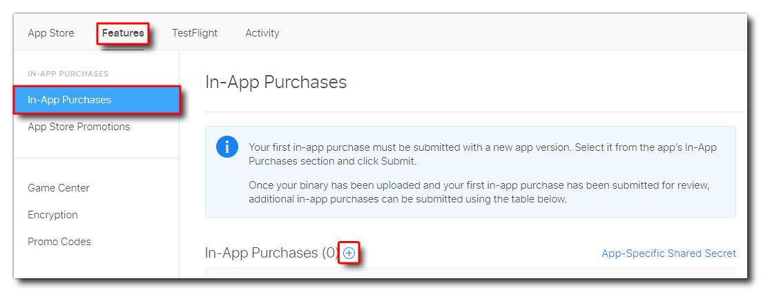Select Game Center in the sidebar
Screen dimensions: 761x292
(59, 188)
